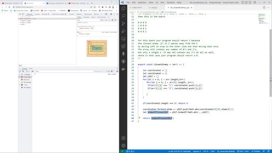Switch to the index.html editor tab
The height and width of the screenshot is (153, 272).
click(x=137, y=8)
